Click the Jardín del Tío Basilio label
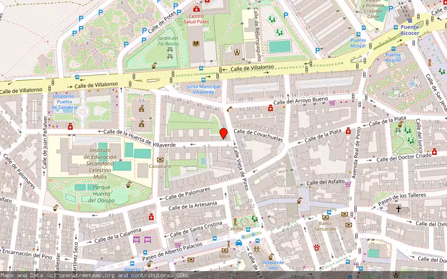Image resolution: width=447 pixels, height=279 pixels. pyautogui.click(x=168, y=41)
